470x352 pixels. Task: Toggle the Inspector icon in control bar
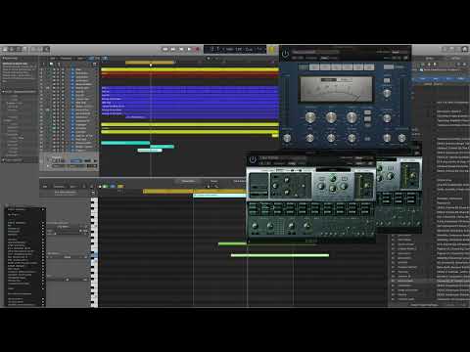pyautogui.click(x=12, y=49)
